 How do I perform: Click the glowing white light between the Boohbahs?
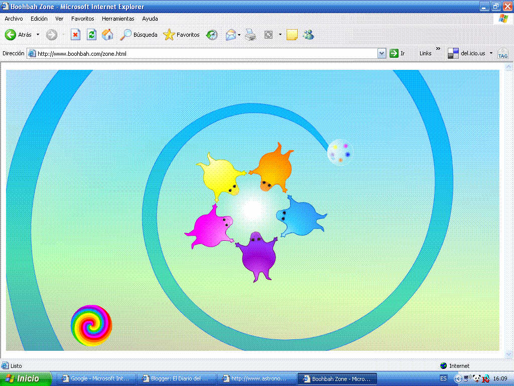coord(252,209)
